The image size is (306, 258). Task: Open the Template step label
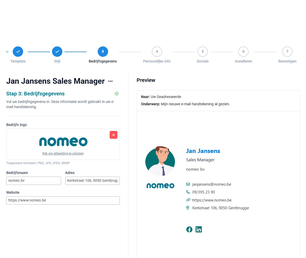point(18,61)
